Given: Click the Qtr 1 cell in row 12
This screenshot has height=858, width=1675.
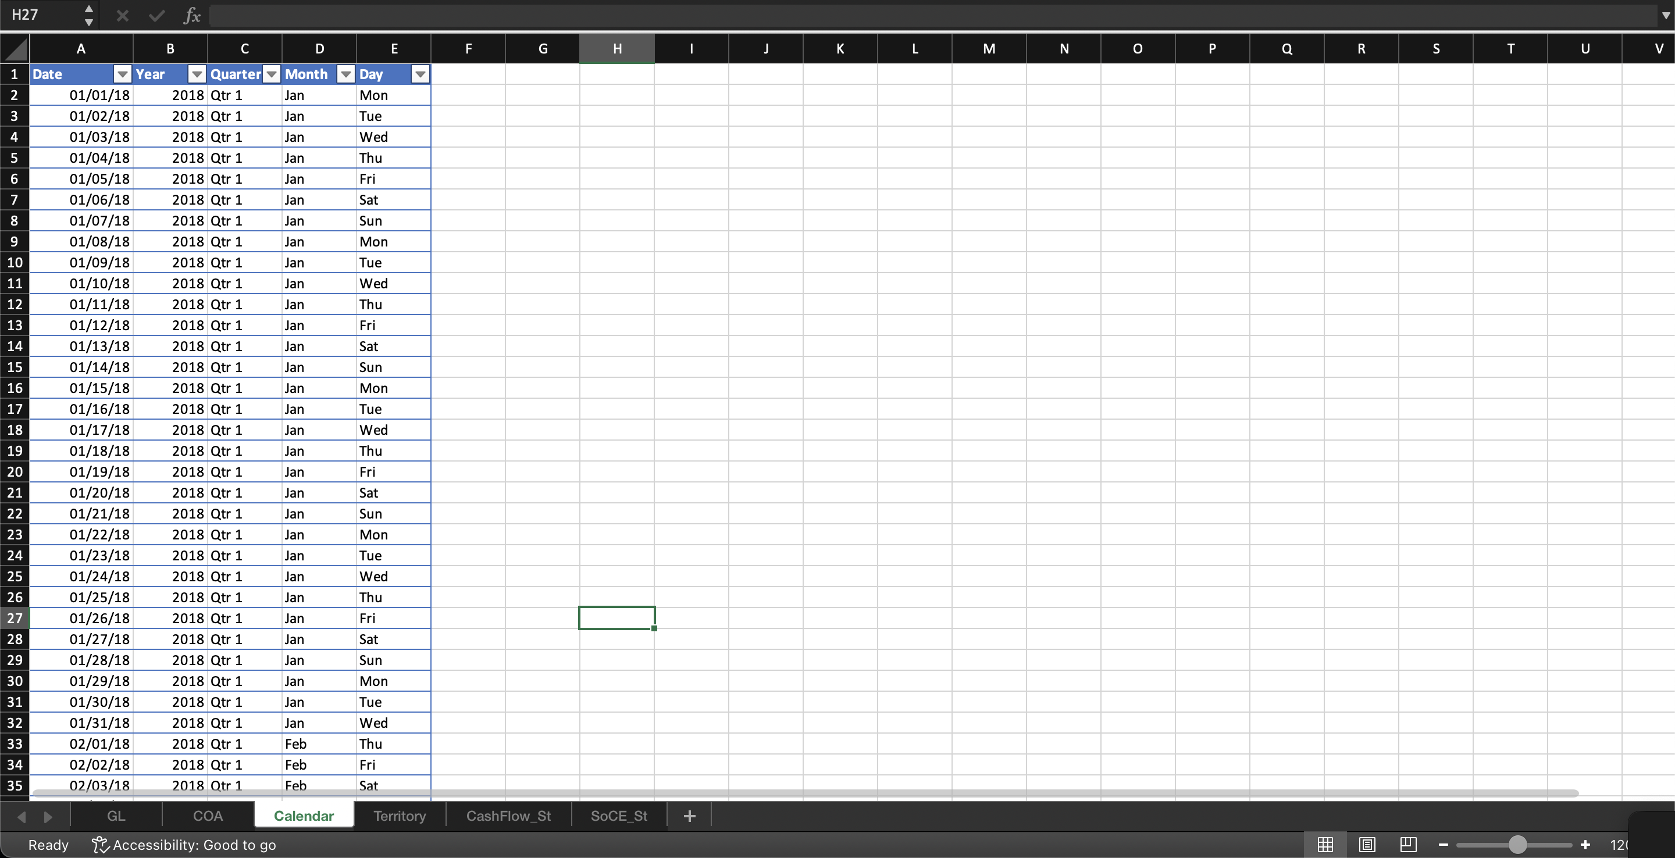Looking at the screenshot, I should (244, 304).
